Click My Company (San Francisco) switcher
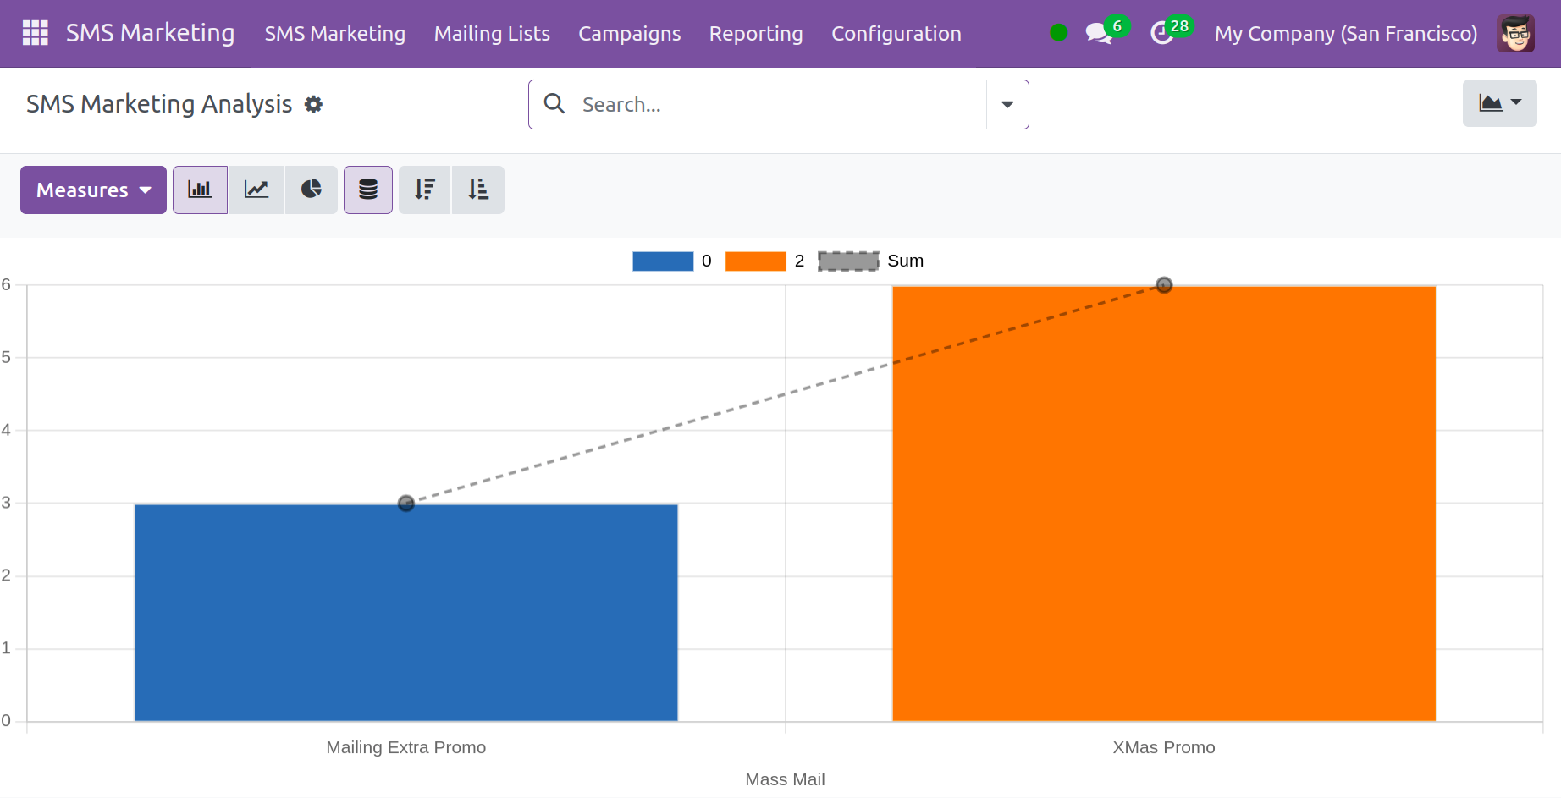 (1345, 34)
